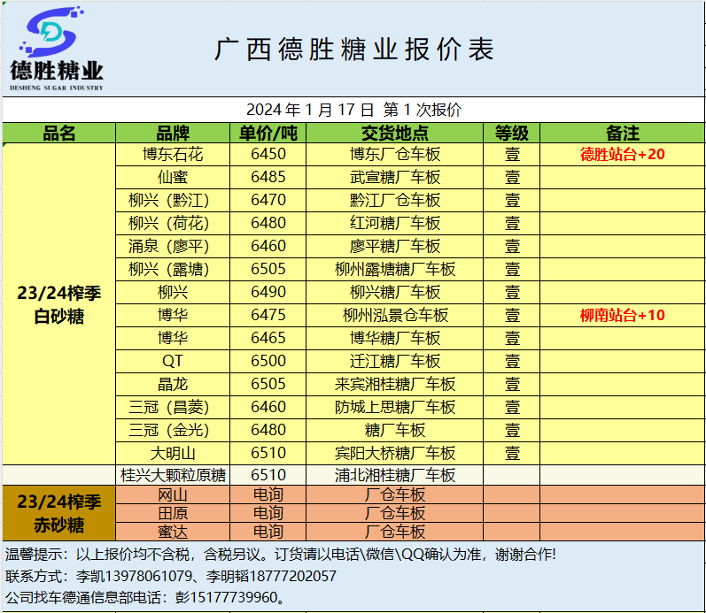This screenshot has height=613, width=706.
Task: Select the red note 柳南站台+10
Action: 623,315
